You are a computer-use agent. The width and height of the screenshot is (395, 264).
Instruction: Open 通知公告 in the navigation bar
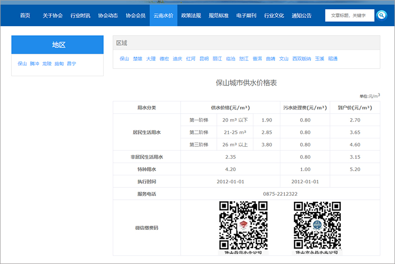point(302,15)
